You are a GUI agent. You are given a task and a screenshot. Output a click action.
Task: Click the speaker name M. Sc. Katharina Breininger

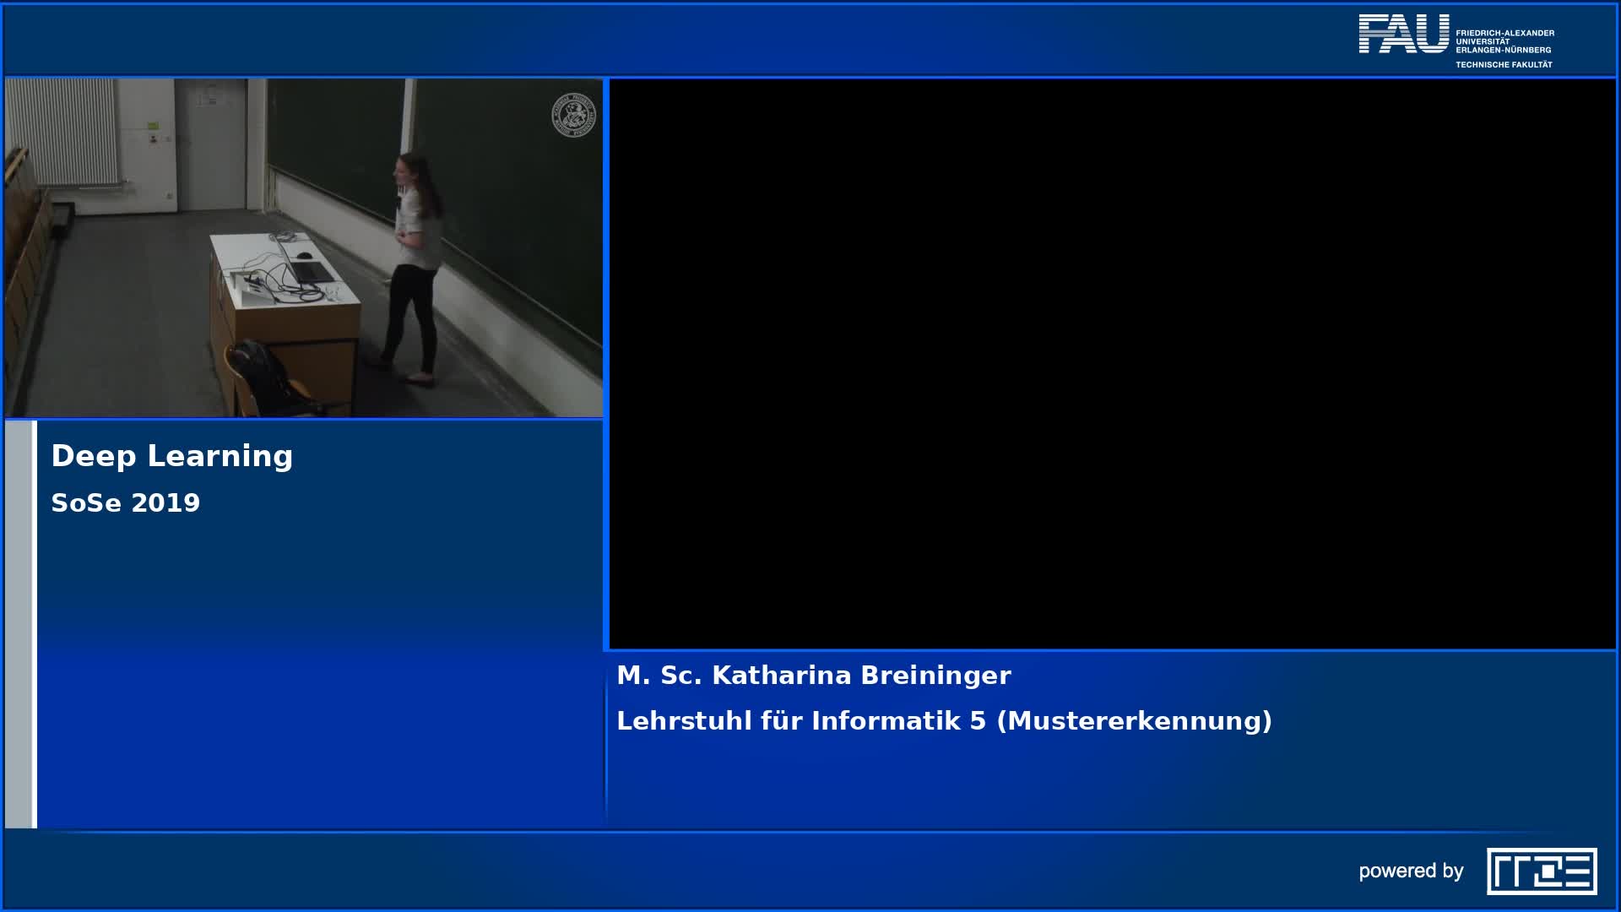point(813,675)
